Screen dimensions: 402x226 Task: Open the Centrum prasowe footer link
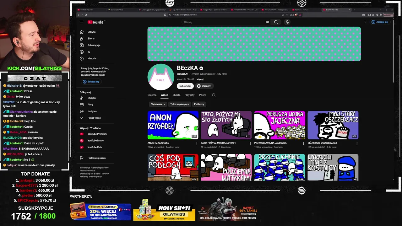coord(100,168)
